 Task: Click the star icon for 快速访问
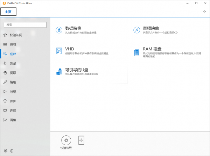click(x=5, y=35)
